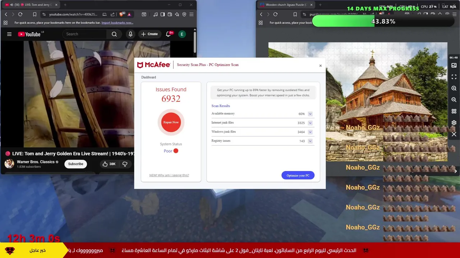Image resolution: width=460 pixels, height=258 pixels.
Task: Expand the Registry issues row
Action: click(x=310, y=141)
